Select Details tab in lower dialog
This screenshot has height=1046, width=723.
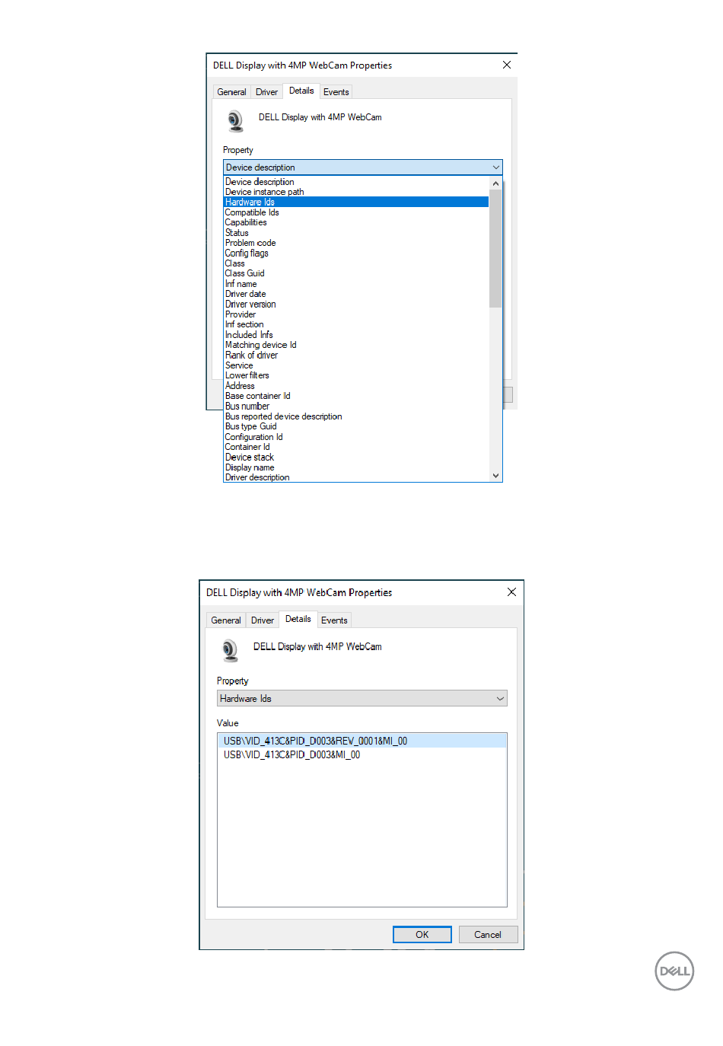[x=298, y=619]
